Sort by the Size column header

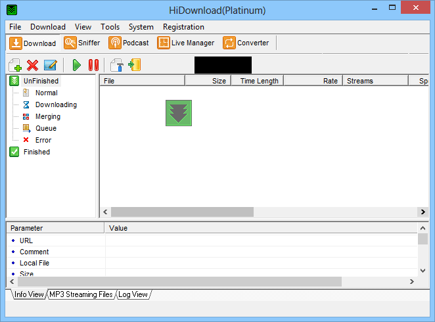click(x=208, y=81)
